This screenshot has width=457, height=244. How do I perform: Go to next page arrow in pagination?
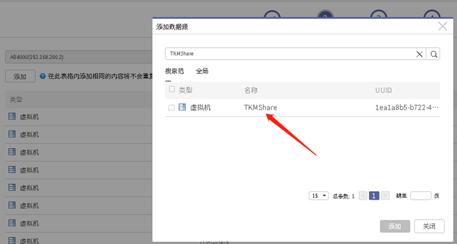point(385,196)
